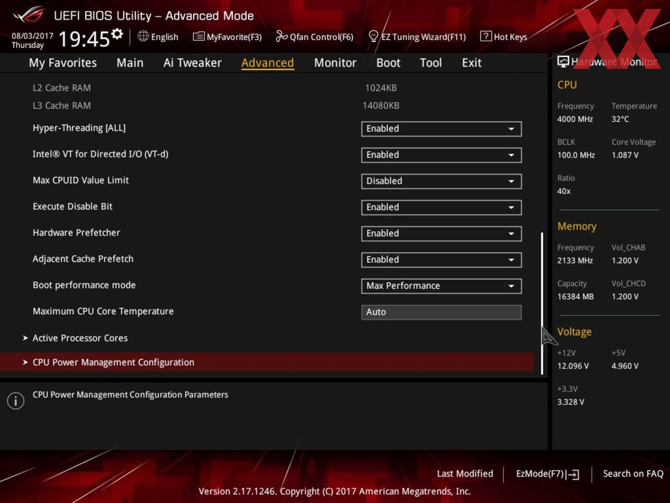Click EZ Tuning Wizard(F11) label

[423, 36]
